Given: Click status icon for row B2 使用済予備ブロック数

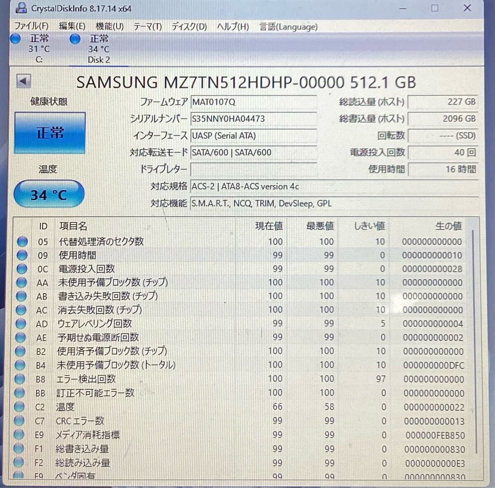Looking at the screenshot, I should 20,351.
